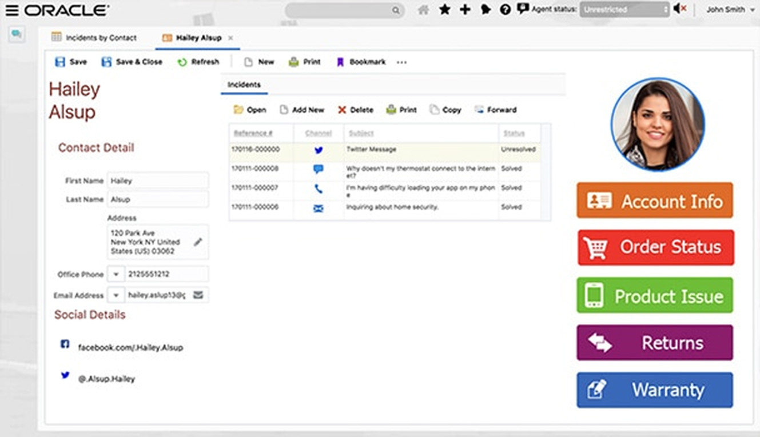Click the blue Warranty button
The image size is (760, 437).
654,390
